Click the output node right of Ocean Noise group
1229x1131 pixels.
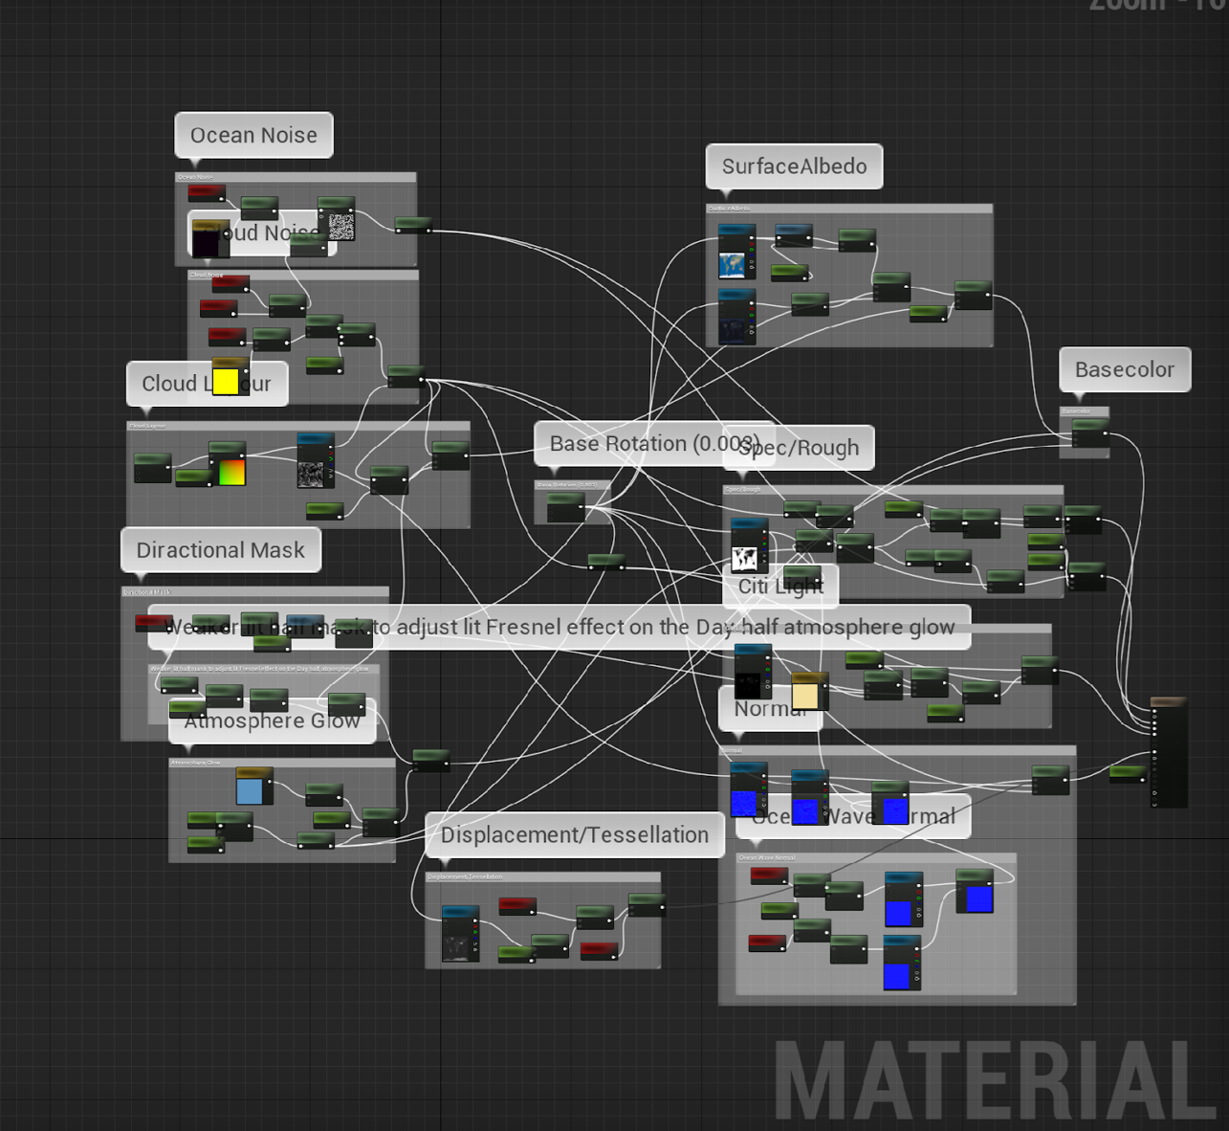click(x=413, y=225)
